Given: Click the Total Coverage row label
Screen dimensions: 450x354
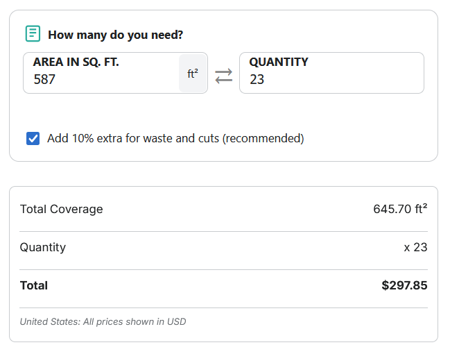Looking at the screenshot, I should [x=62, y=209].
